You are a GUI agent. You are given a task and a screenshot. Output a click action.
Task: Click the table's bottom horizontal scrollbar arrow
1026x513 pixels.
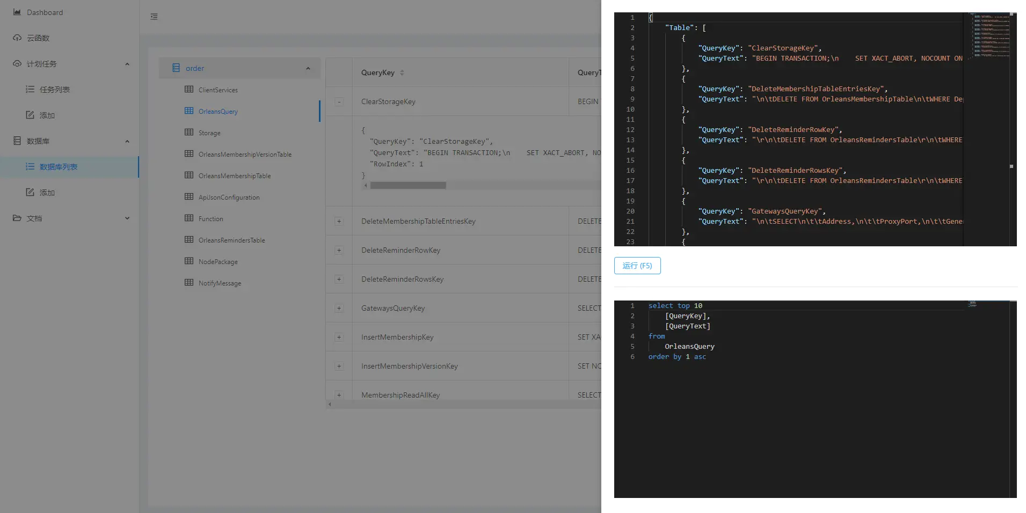330,405
